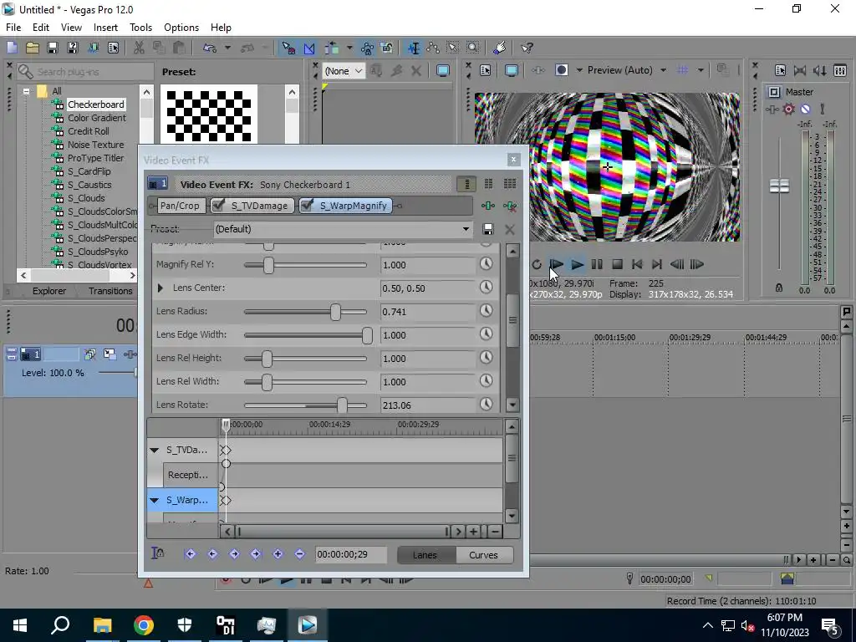This screenshot has width=856, height=642.
Task: Switch to the Transitions tab
Action: pos(110,291)
